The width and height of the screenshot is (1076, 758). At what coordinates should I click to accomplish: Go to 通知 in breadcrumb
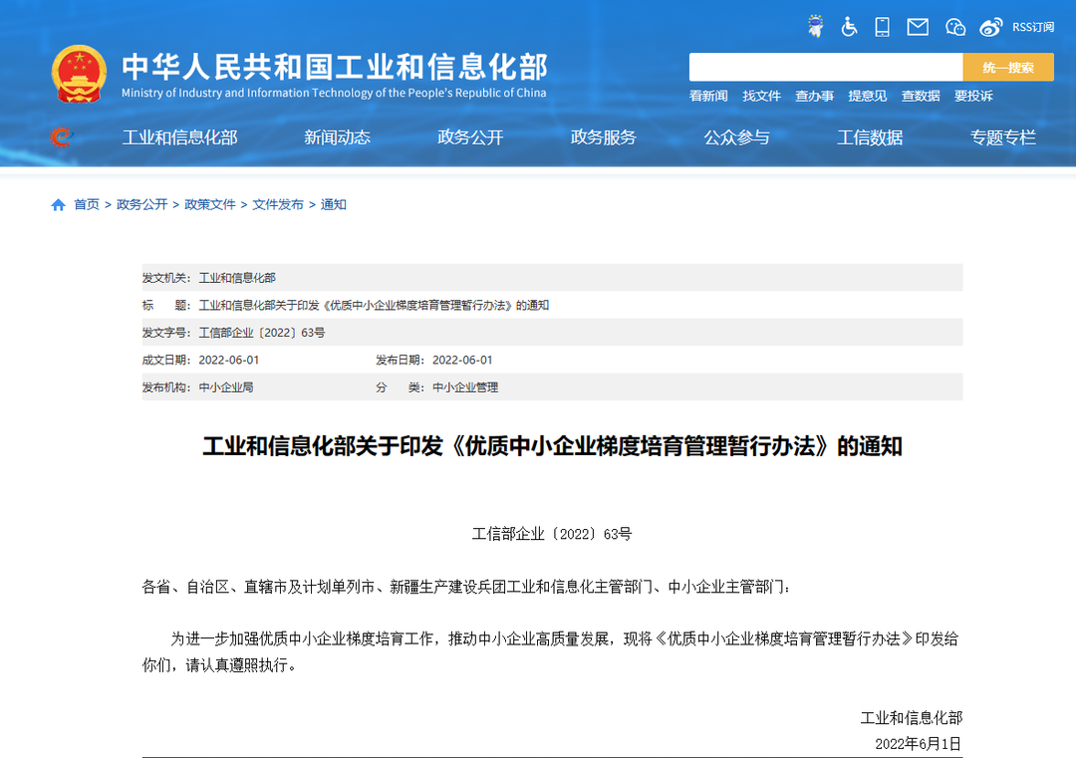(x=334, y=204)
